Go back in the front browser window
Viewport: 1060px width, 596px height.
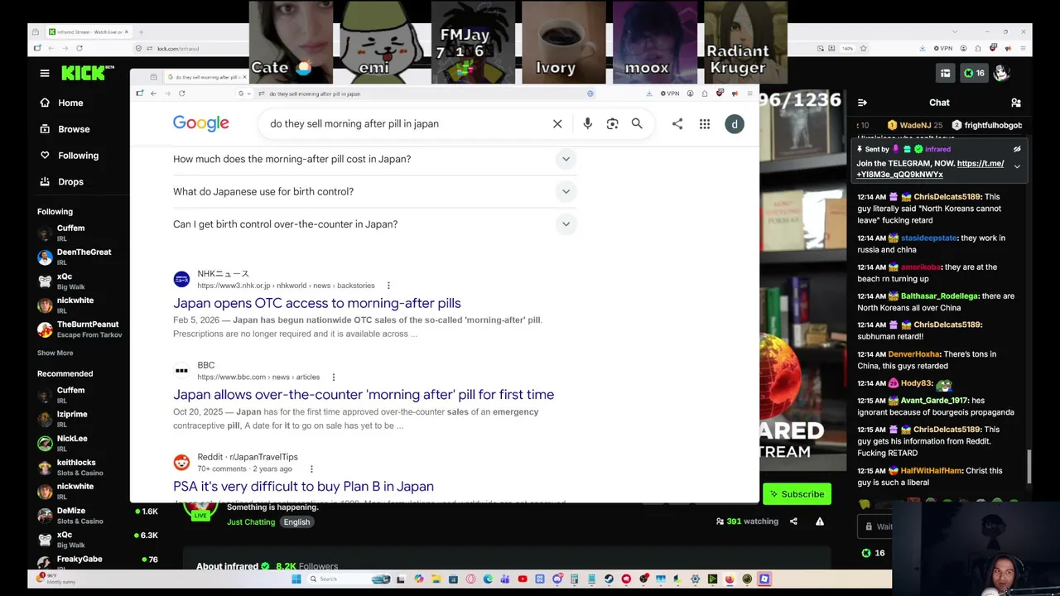click(x=153, y=94)
